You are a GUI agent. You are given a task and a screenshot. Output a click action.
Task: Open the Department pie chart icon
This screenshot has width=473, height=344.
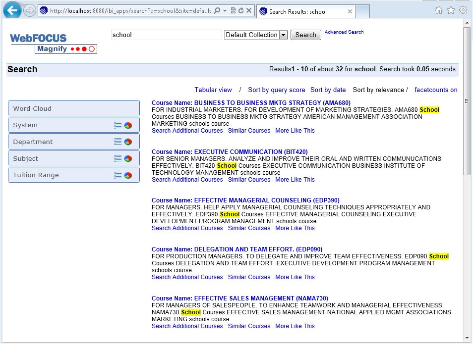128,141
